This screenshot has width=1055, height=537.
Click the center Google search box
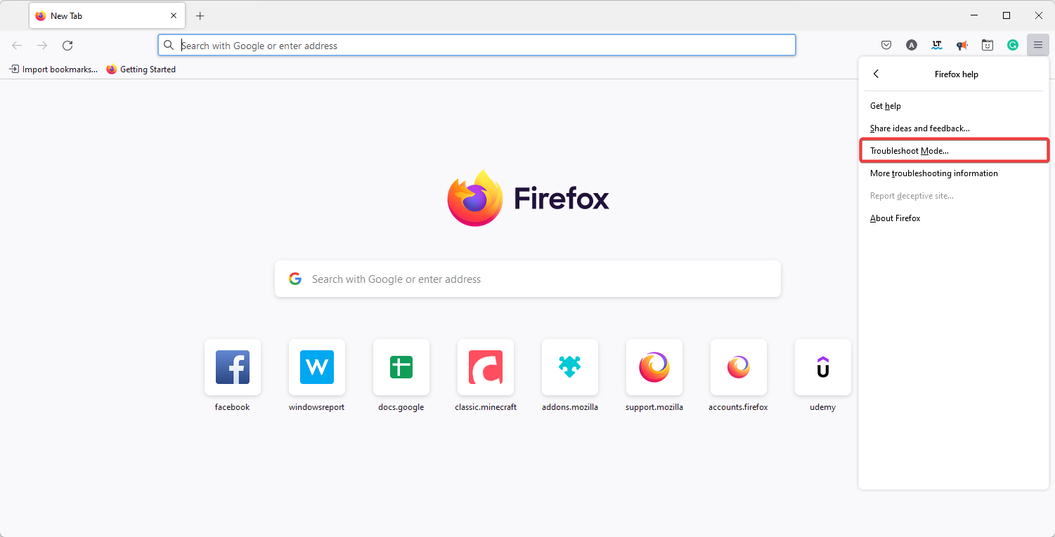528,279
